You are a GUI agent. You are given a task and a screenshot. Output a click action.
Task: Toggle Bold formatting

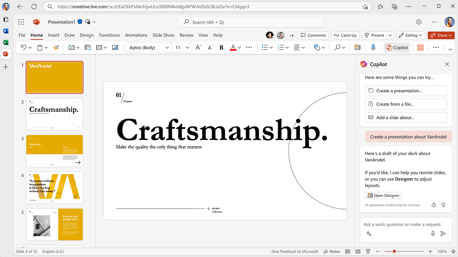[x=221, y=47]
